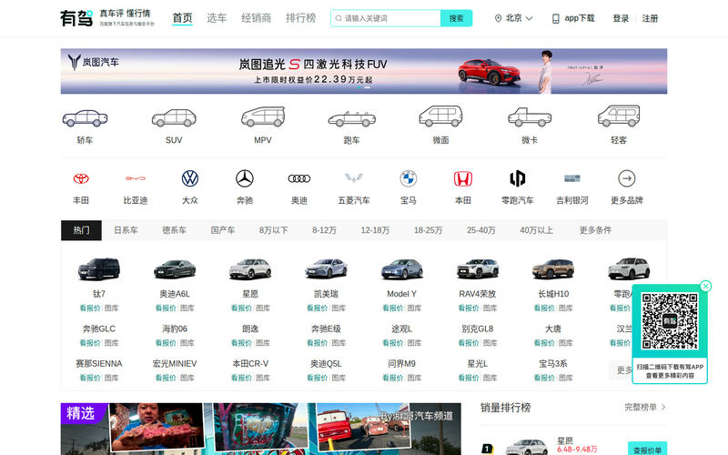Click the 注册 register link
The height and width of the screenshot is (455, 728).
click(650, 18)
